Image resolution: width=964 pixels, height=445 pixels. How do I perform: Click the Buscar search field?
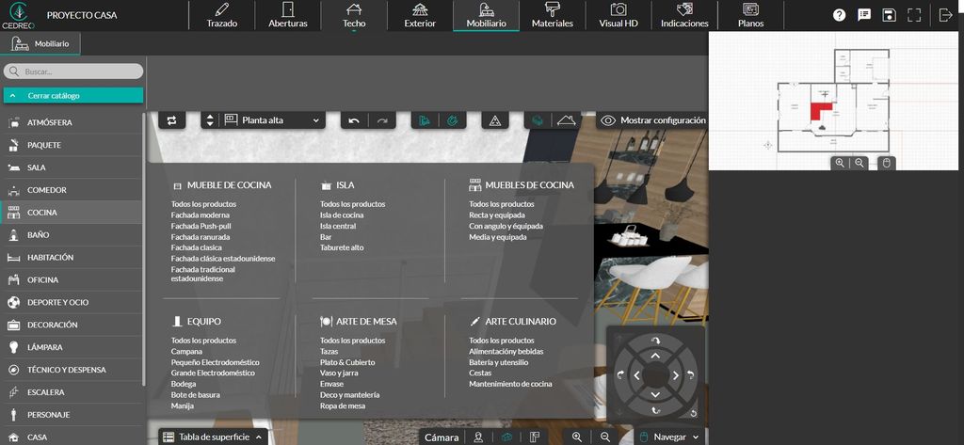click(73, 72)
